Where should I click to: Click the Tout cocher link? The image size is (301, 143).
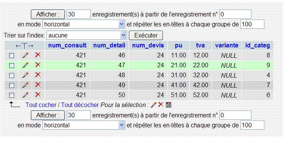pyautogui.click(x=41, y=105)
